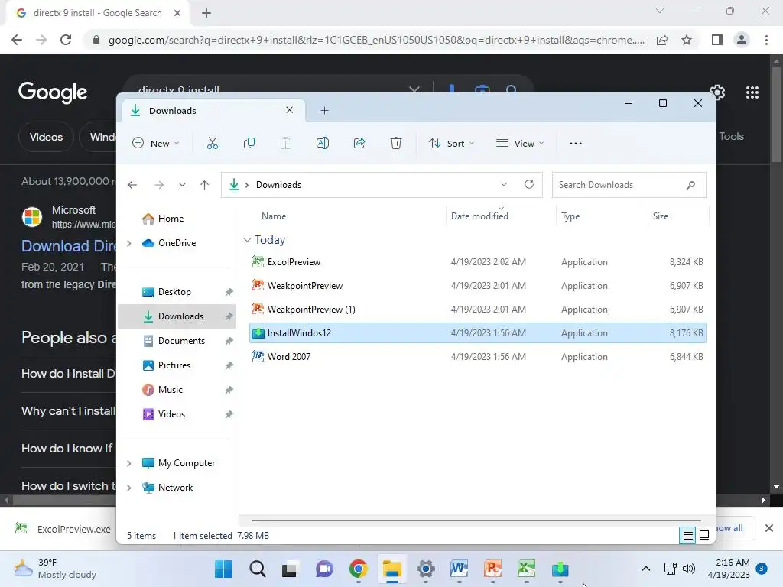Select the ExcolPreview file
This screenshot has width=783, height=587.
(477, 262)
